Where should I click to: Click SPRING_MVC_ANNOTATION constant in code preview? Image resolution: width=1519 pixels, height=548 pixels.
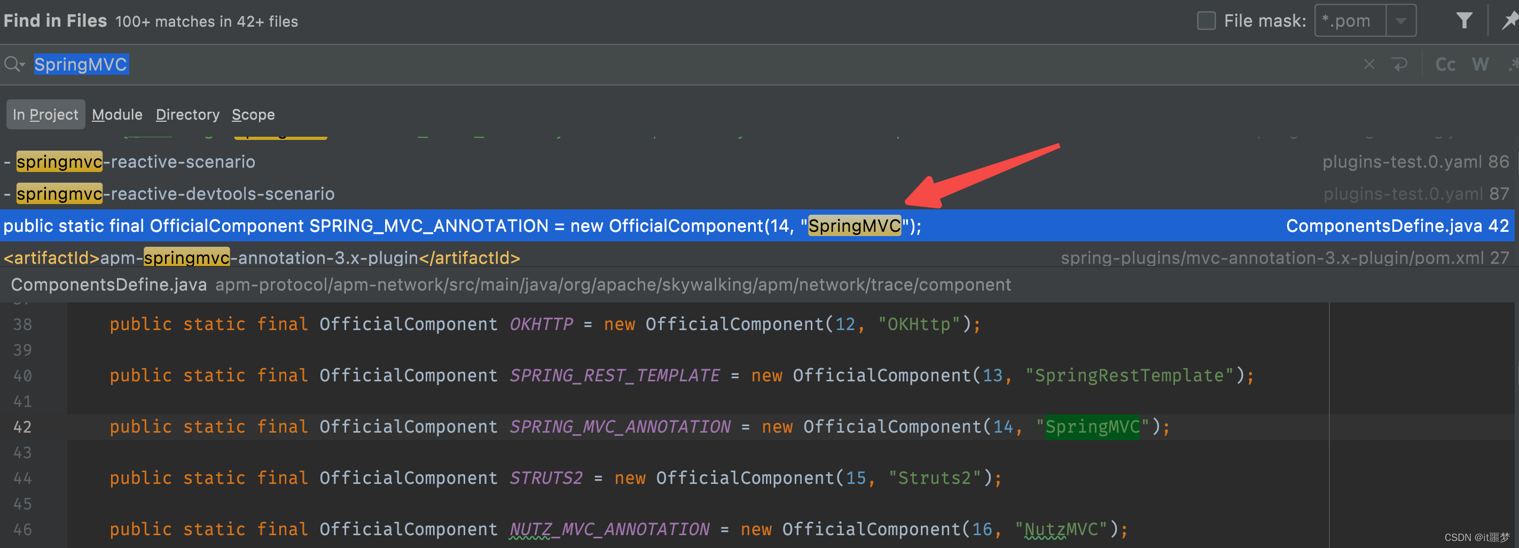click(620, 427)
